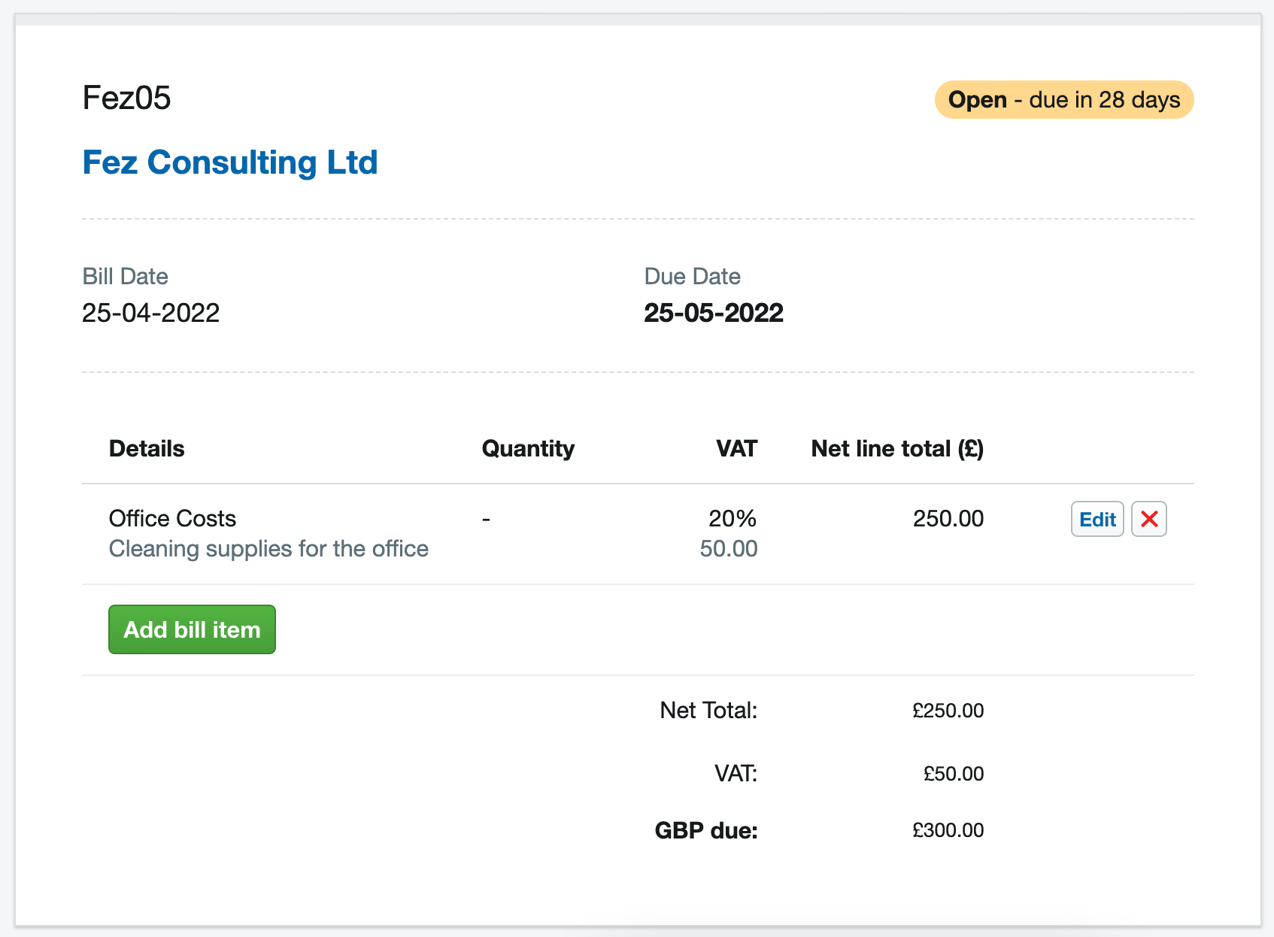Click the 20% VAT rate value
Screen dimensions: 1274x937
[x=733, y=518]
